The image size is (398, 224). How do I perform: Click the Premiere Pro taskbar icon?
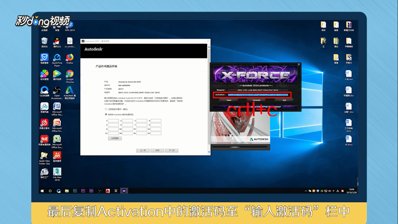pyautogui.click(x=83, y=191)
